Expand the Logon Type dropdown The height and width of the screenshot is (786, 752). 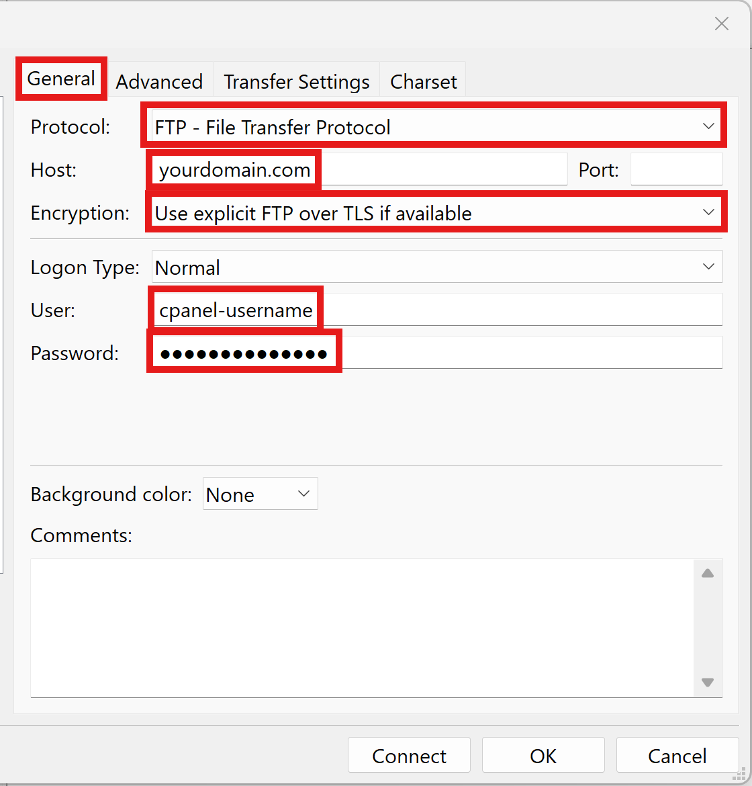[x=436, y=267]
